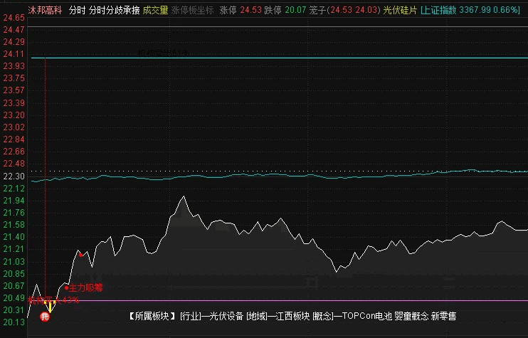Image resolution: width=528 pixels, height=338 pixels.
Task: Click the 机构买入43% annotation
Action: 53,300
